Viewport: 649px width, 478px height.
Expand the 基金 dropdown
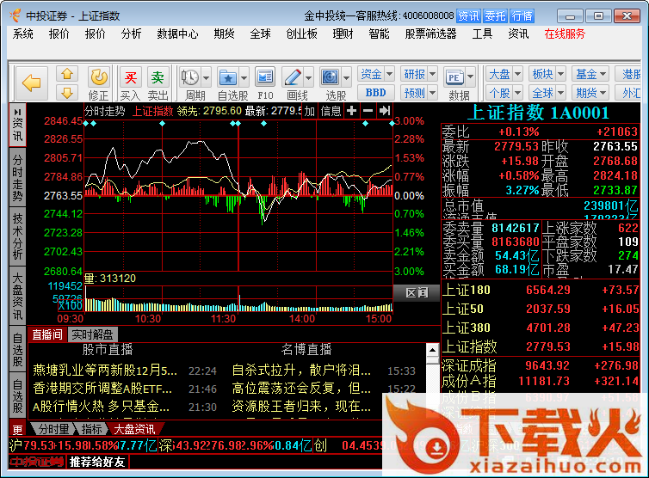point(603,75)
